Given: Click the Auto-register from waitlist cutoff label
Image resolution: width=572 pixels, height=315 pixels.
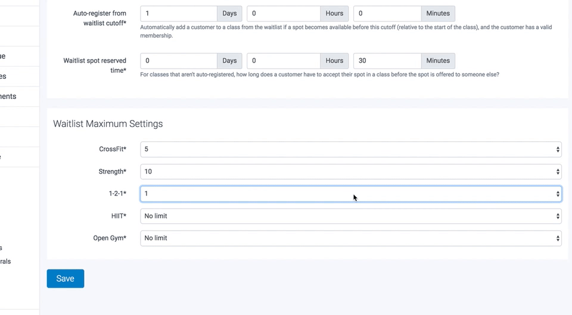Looking at the screenshot, I should click(100, 18).
